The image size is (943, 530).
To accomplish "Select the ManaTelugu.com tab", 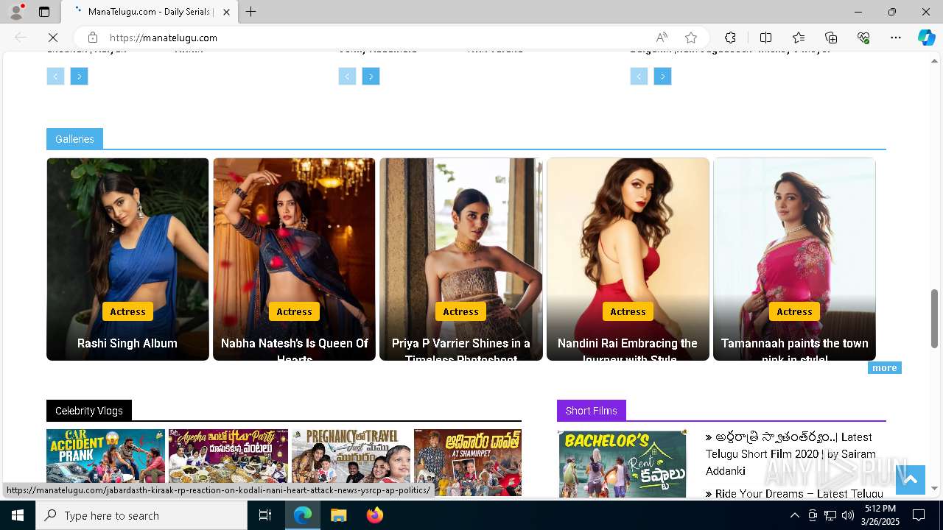I will click(150, 12).
